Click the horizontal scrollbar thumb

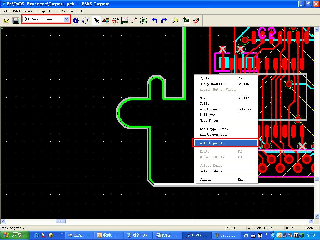click(x=61, y=222)
